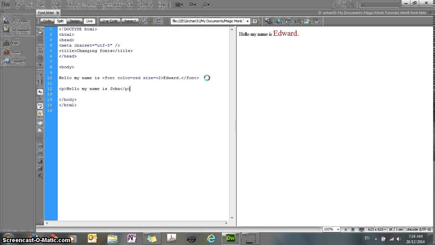
Task: Select the font.html document tab
Action: click(46, 13)
